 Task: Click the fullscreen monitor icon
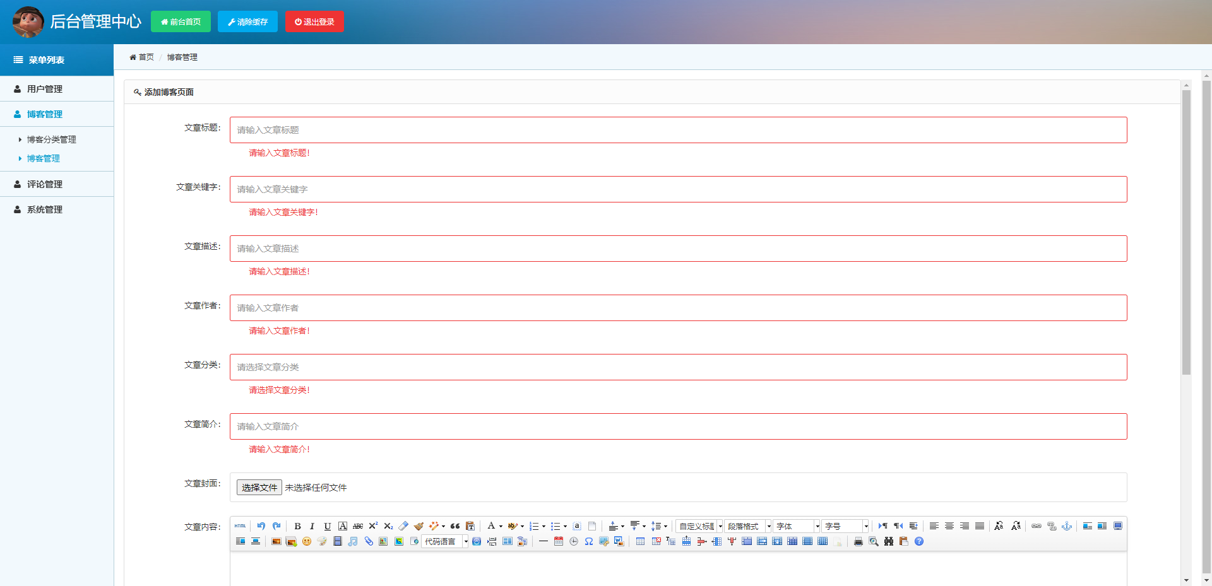[1118, 526]
